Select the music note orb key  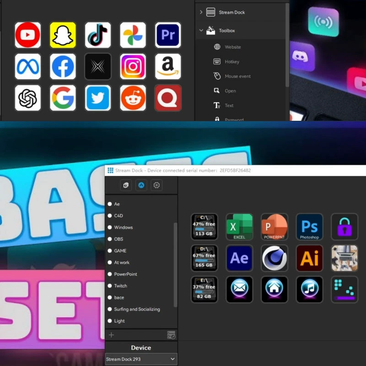[309, 290]
